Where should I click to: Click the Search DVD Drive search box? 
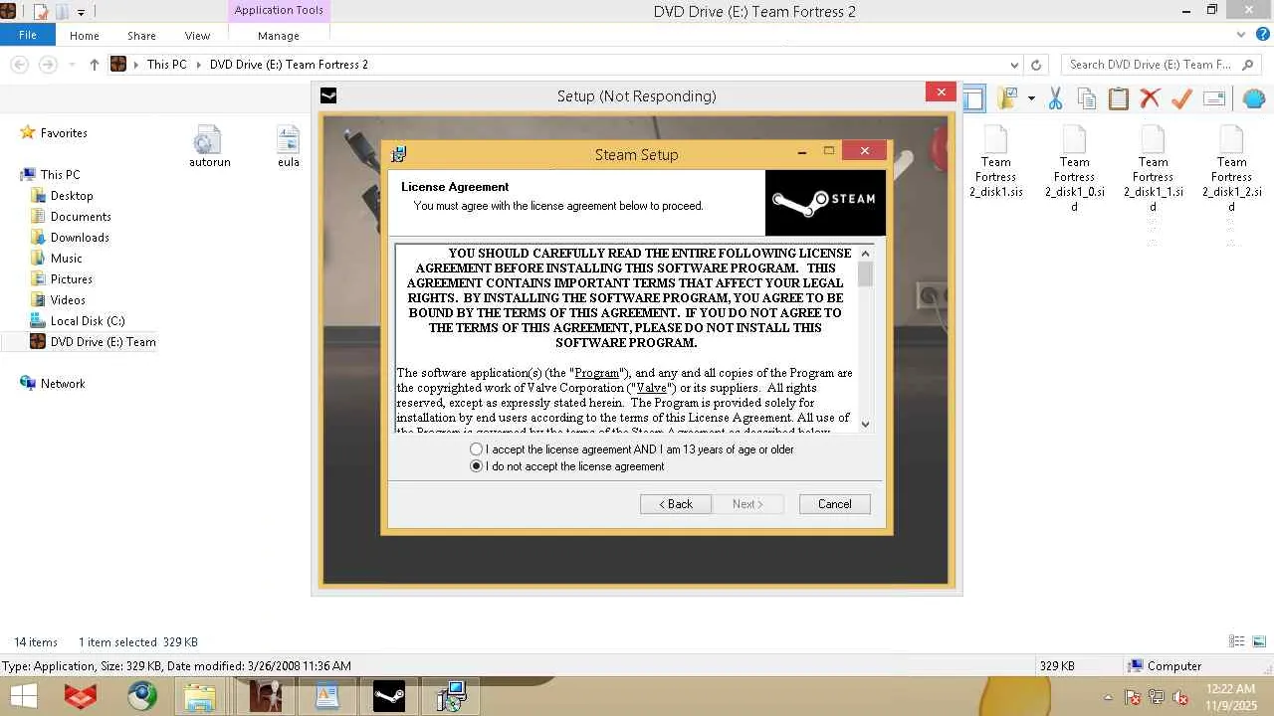[x=1163, y=65]
